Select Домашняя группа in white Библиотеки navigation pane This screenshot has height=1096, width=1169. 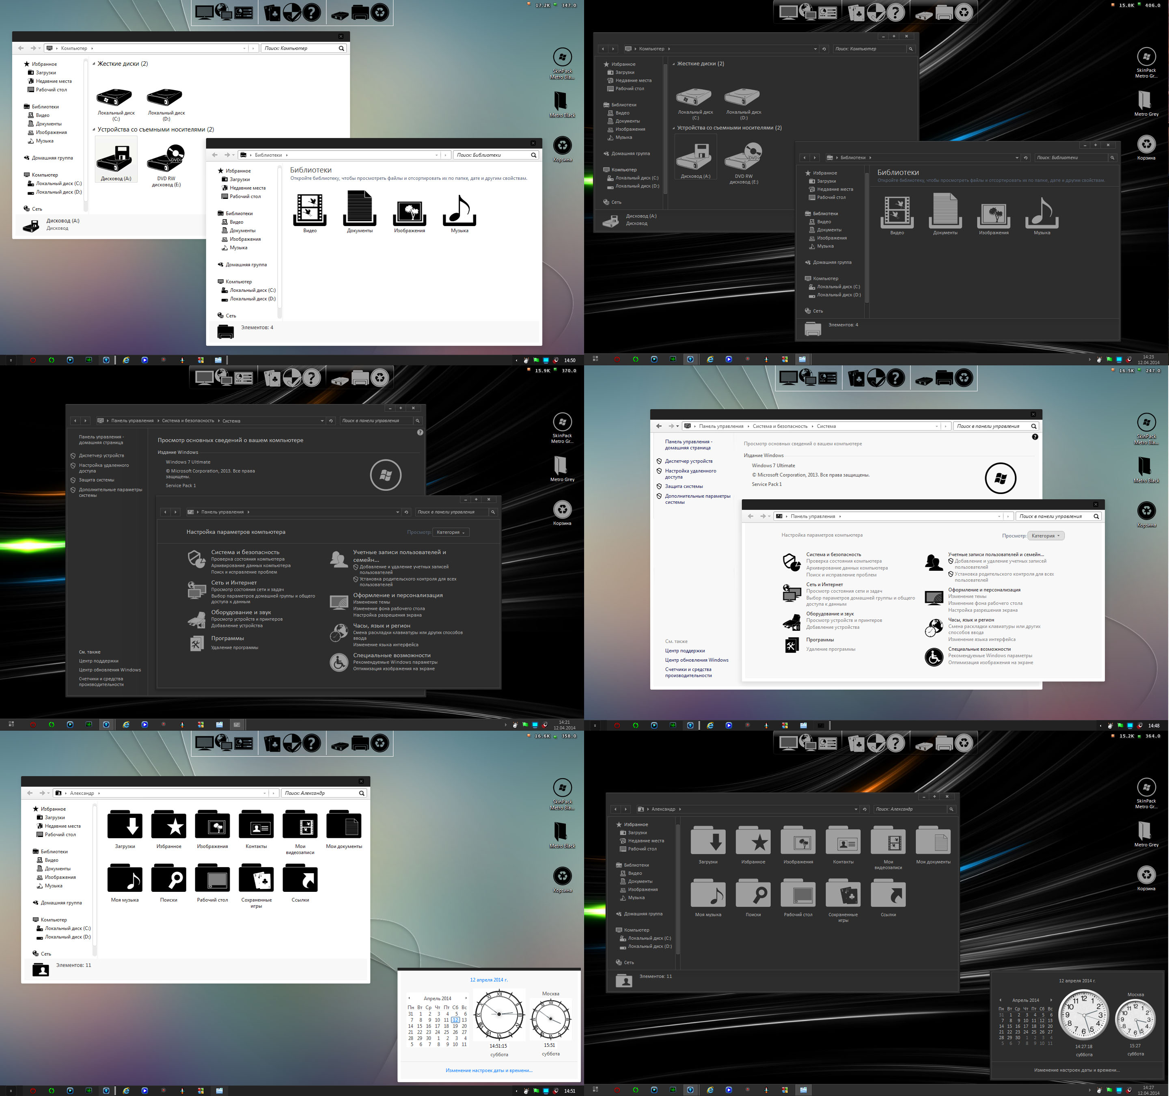(246, 265)
